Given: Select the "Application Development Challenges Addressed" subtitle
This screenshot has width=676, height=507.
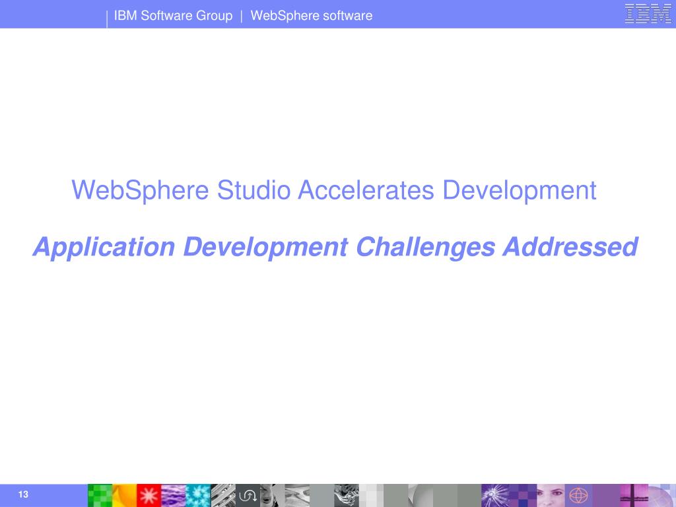Looking at the screenshot, I should tap(335, 248).
